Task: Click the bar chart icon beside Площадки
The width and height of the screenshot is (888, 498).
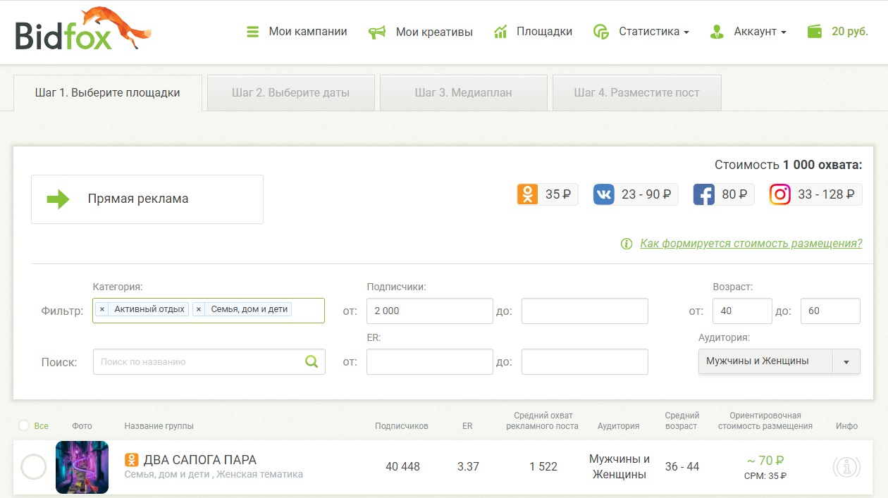Action: pos(500,32)
